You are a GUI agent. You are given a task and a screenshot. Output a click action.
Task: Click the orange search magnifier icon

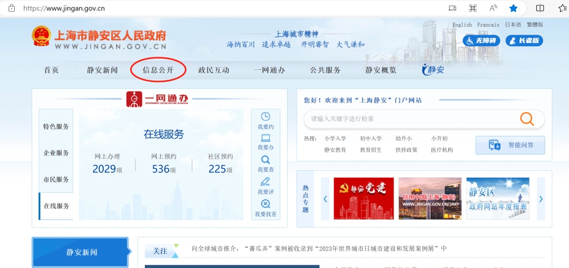coord(527,119)
